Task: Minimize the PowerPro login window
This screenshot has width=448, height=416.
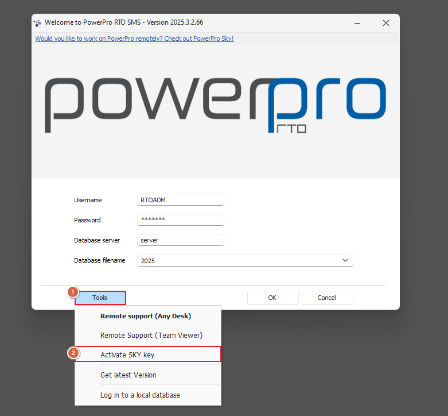Action: 357,23
